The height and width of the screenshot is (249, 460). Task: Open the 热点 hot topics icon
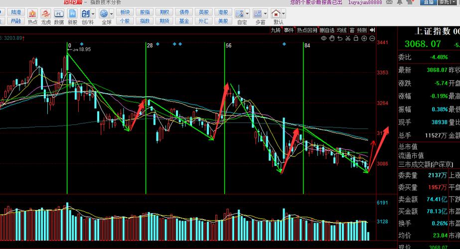[x=32, y=16]
